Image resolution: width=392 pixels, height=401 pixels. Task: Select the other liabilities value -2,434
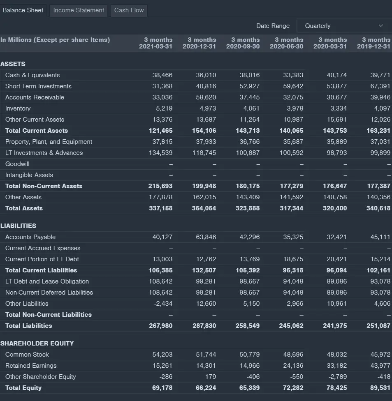pyautogui.click(x=163, y=304)
